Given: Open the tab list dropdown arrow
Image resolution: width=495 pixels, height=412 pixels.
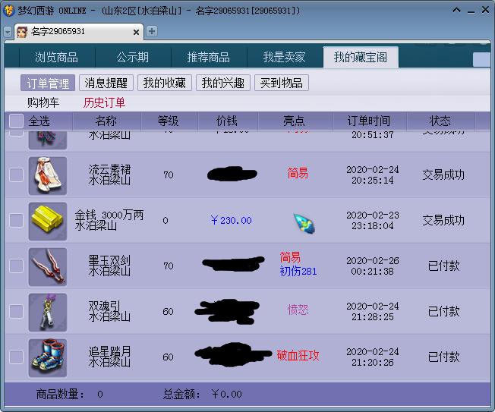Looking at the screenshot, I should click(x=8, y=32).
